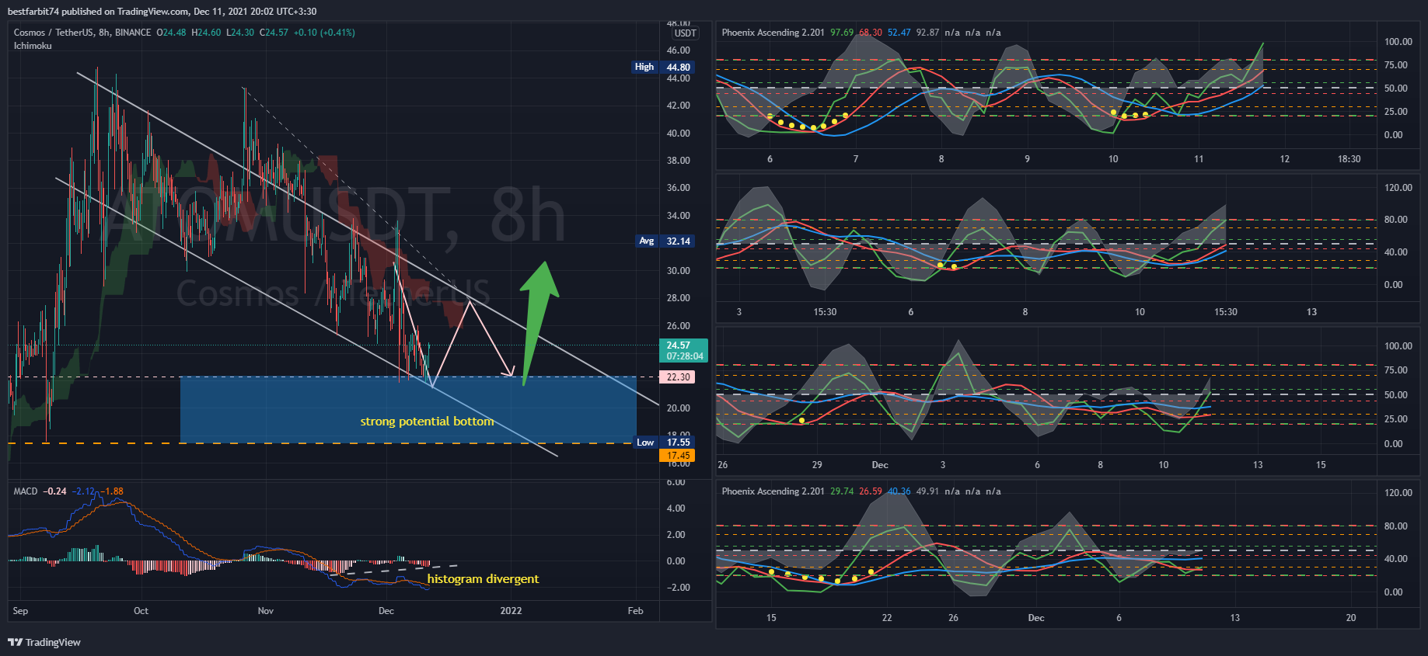Click the green 97.69 Phoenix value
Viewport: 1428px width, 656px height.
(x=842, y=33)
